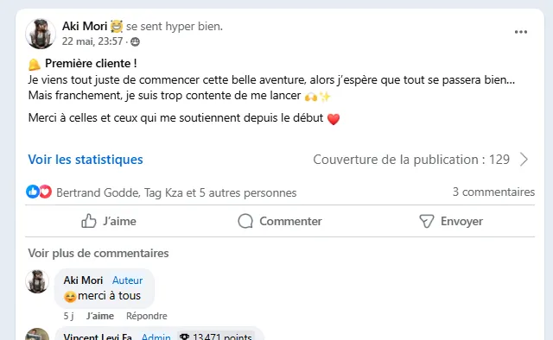Click the Envoyer send icon

click(x=426, y=221)
